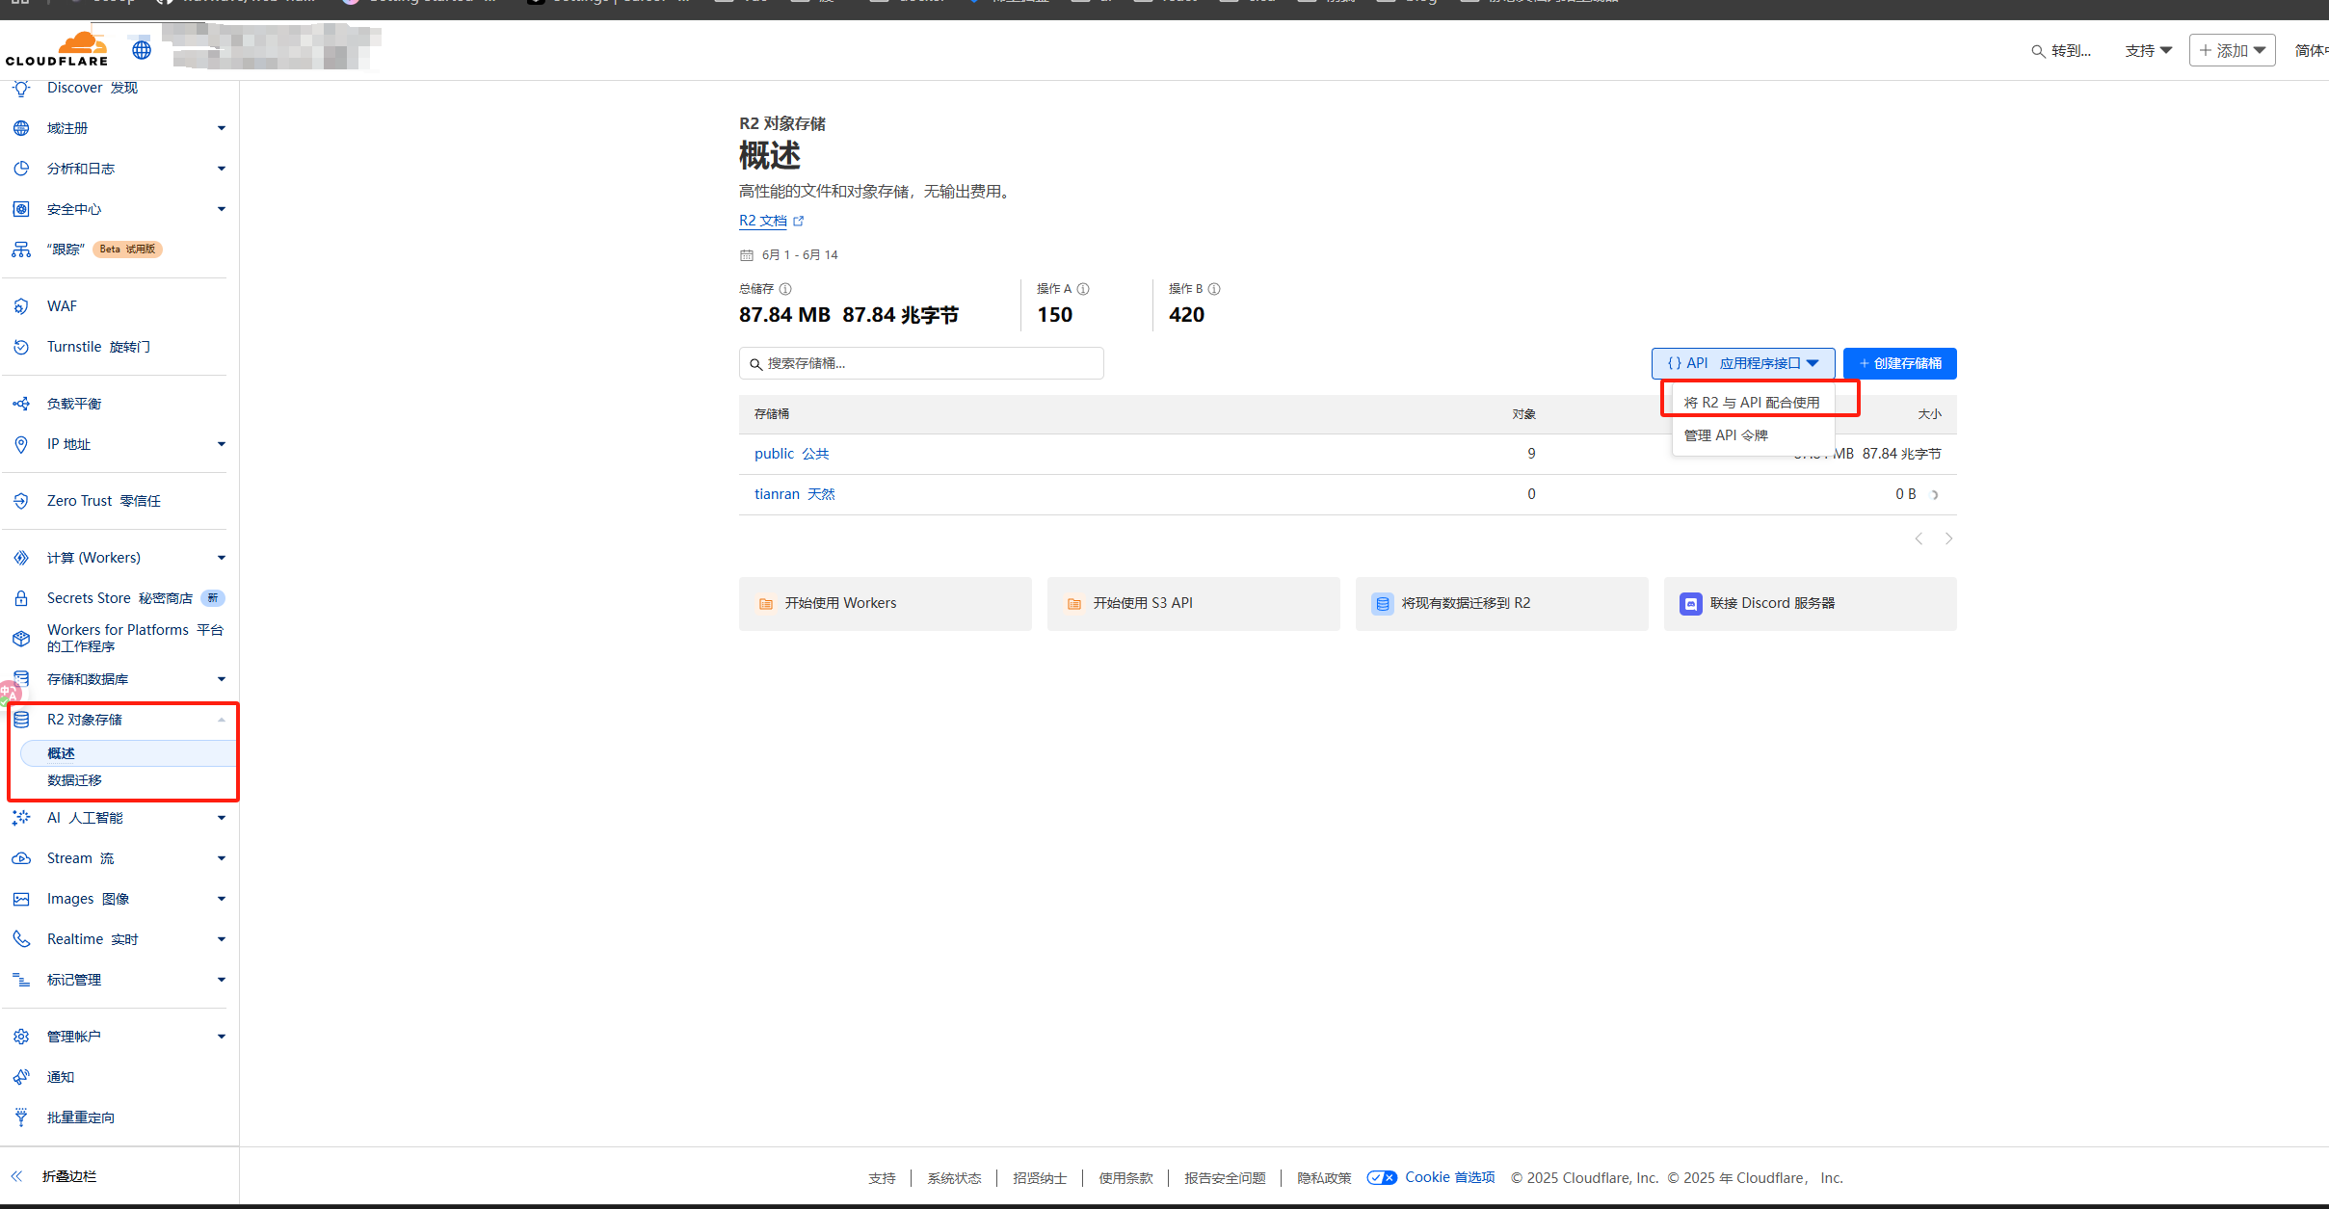Viewport: 2329px width, 1209px height.
Task: Collapse the sidebar with 折叠边栏
Action: [x=56, y=1176]
